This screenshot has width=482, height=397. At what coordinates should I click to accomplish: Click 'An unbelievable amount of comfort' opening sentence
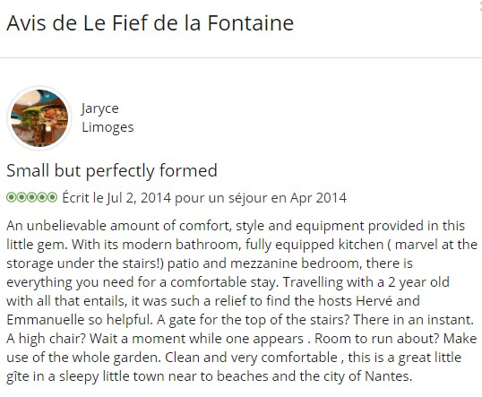click(118, 226)
